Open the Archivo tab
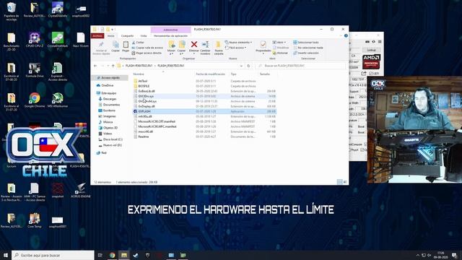This screenshot has height=260, width=462. (x=97, y=36)
